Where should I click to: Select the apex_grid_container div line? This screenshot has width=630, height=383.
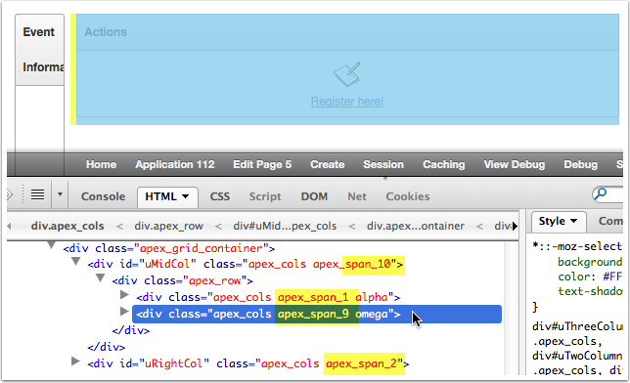tap(168, 248)
